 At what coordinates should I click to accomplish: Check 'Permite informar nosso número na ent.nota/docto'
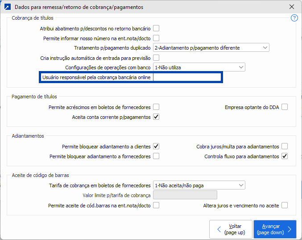tap(156, 38)
